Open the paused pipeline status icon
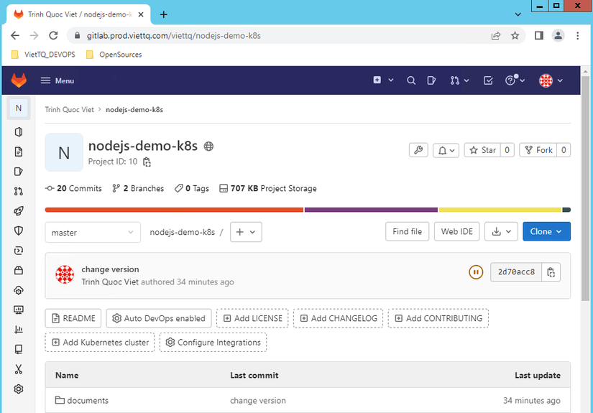 (475, 272)
